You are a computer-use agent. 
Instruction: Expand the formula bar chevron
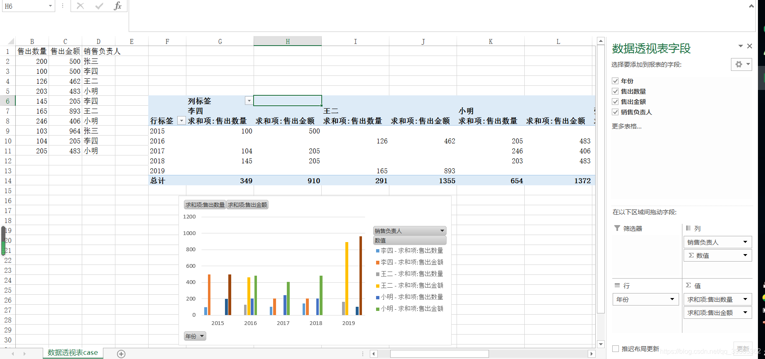(x=751, y=6)
